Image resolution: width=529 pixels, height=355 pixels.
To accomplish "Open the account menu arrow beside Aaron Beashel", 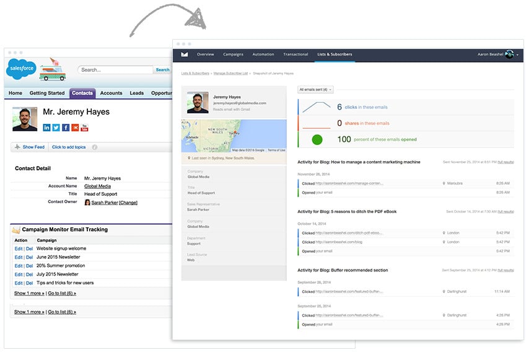I will tap(518, 55).
